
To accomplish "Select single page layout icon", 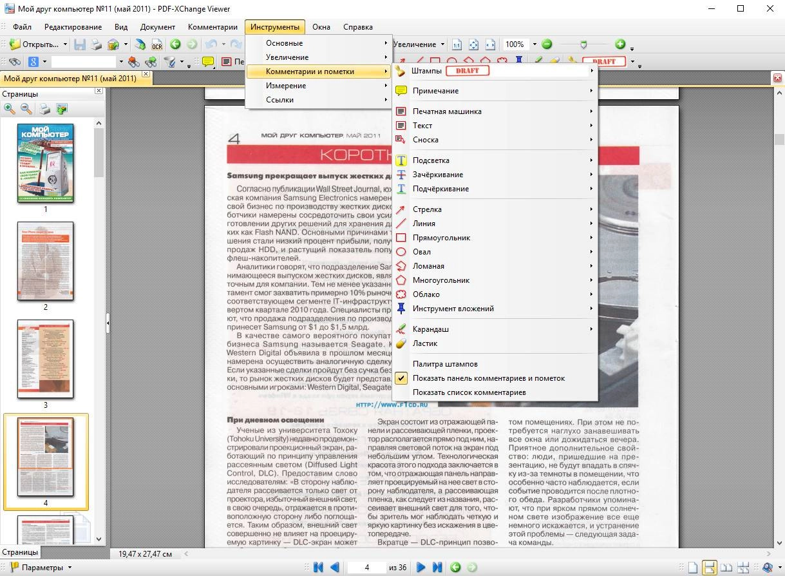I will [x=693, y=568].
